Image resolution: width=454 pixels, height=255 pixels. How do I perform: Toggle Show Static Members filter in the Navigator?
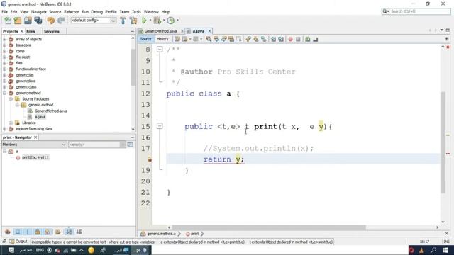pos(28,232)
